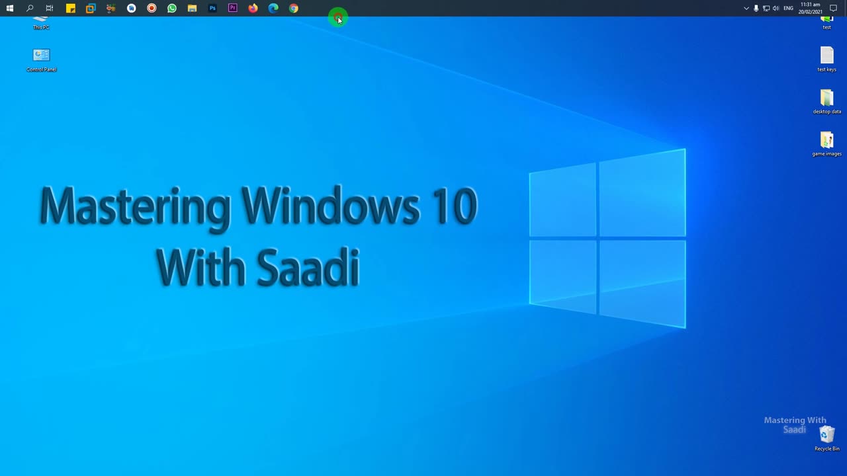Launch Adobe Premiere Pro from the taskbar
Image resolution: width=847 pixels, height=476 pixels.
[233, 8]
